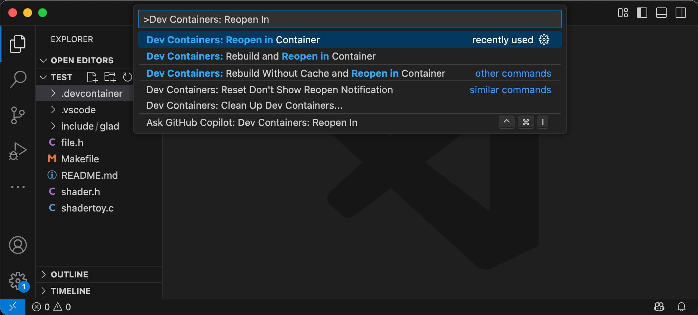Click the Accounts icon
The image size is (698, 315).
(18, 245)
